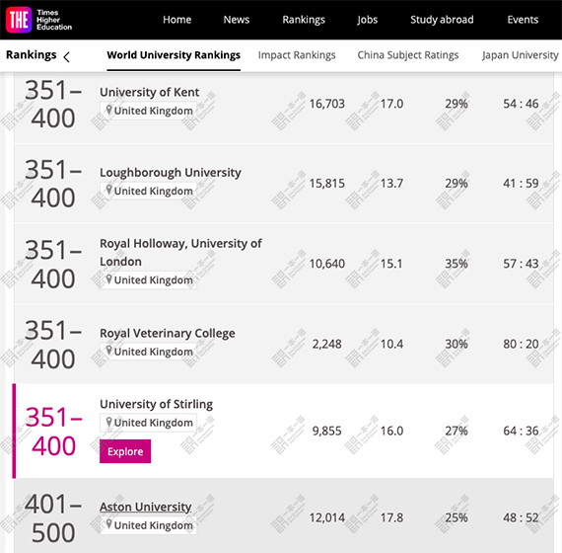The height and width of the screenshot is (553, 562).
Task: Go to the Jobs section
Action: [x=368, y=20]
